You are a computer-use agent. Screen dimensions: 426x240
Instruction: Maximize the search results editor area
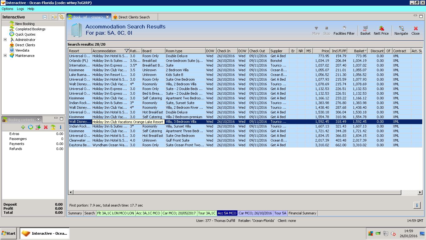point(421,16)
